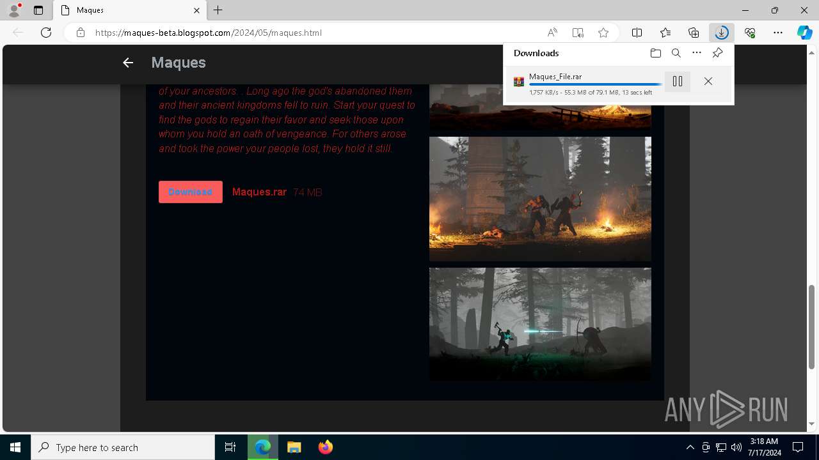Viewport: 819px width, 460px height.
Task: Open the top ruins screenshot
Action: click(540, 107)
